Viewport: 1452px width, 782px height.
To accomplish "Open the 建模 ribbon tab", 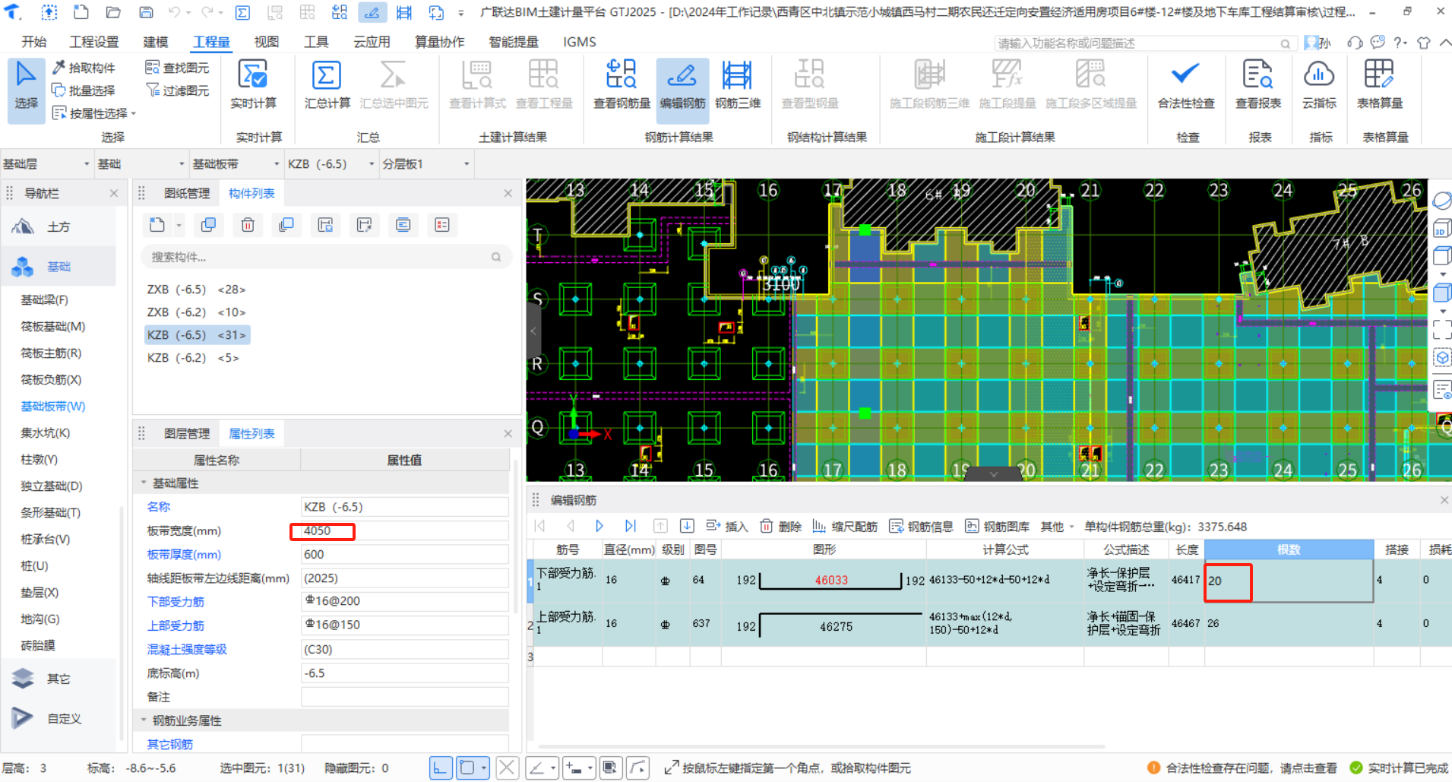I will pos(156,42).
